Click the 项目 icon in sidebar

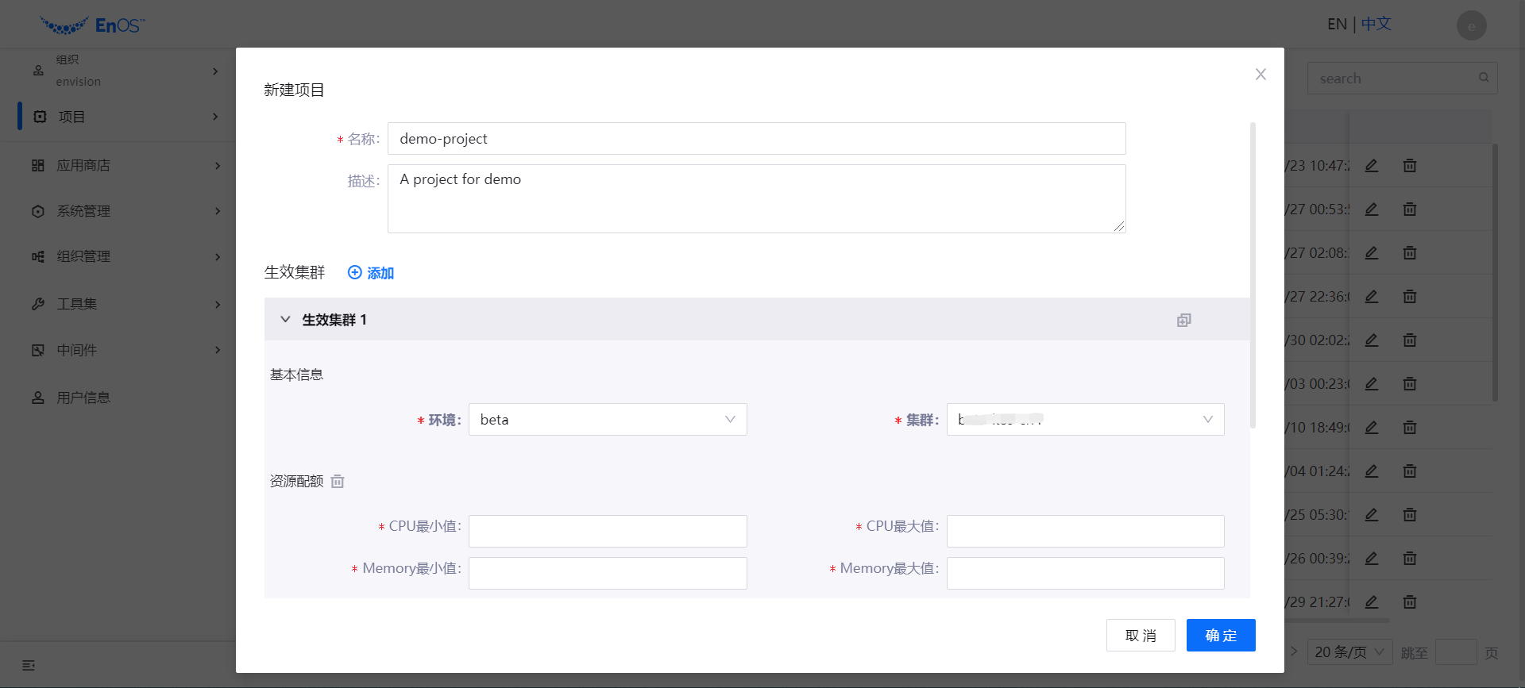[40, 117]
